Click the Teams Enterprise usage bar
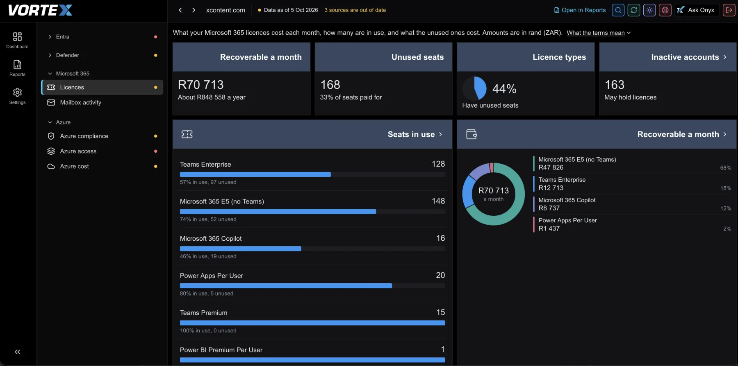 coord(312,174)
